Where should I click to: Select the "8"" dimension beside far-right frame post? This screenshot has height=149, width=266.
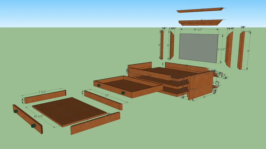tap(248, 51)
